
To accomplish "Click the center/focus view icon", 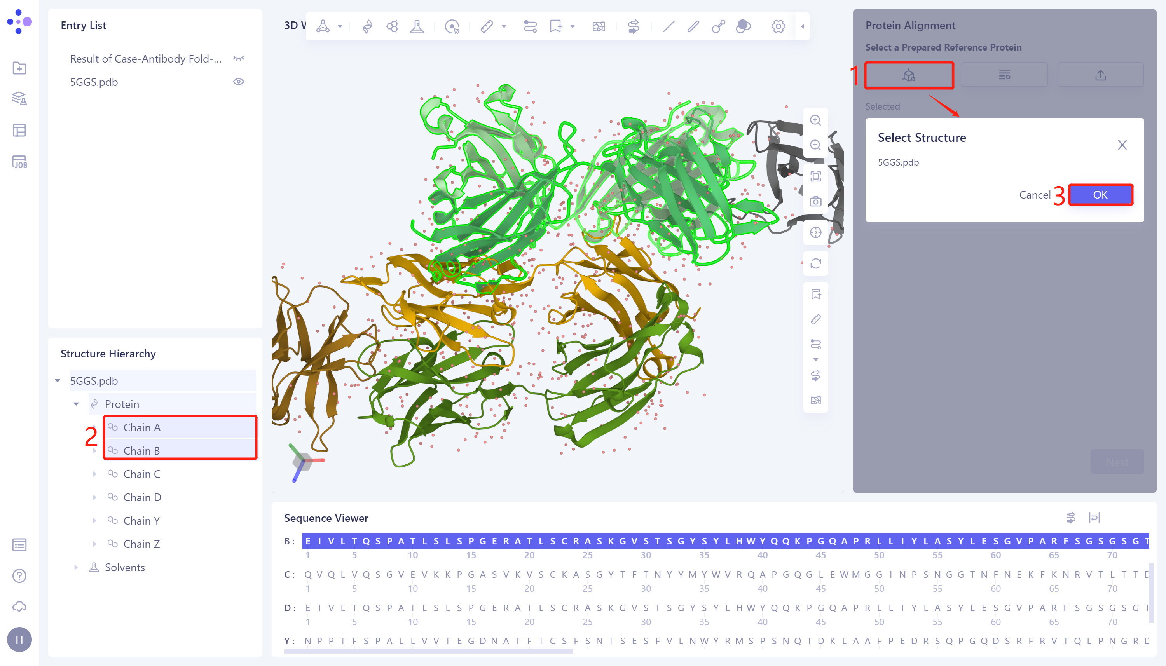I will 816,232.
